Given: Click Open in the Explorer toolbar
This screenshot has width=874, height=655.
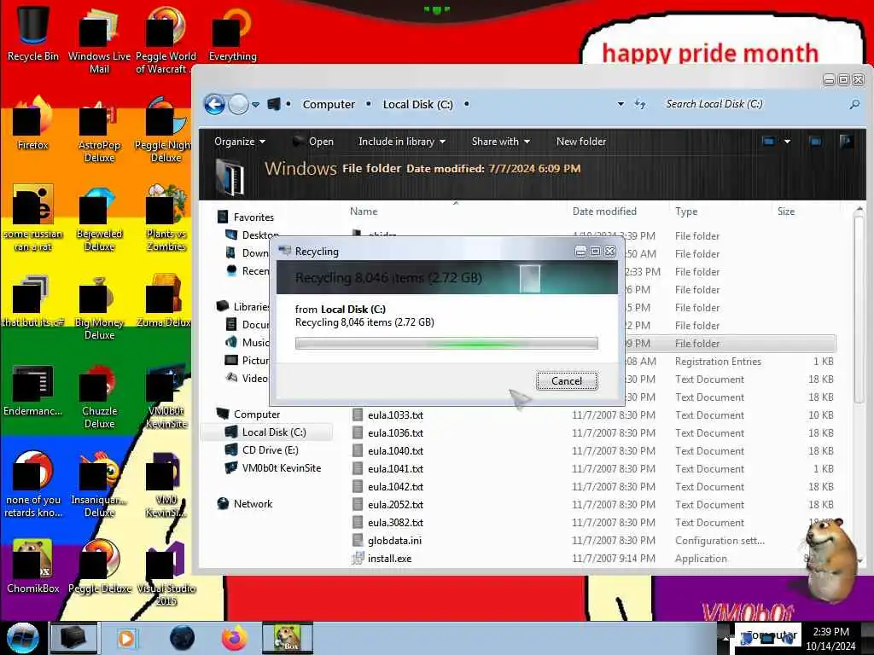Looking at the screenshot, I should [313, 142].
